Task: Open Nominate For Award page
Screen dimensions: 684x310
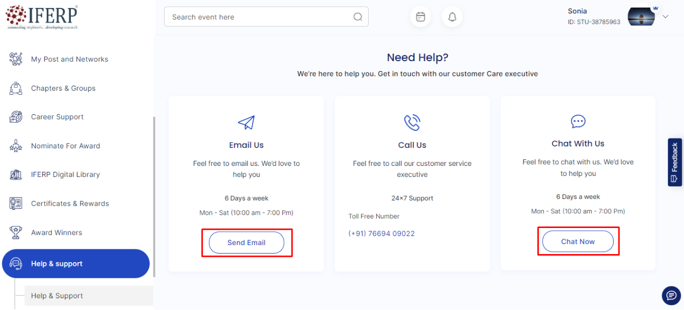Action: (66, 146)
